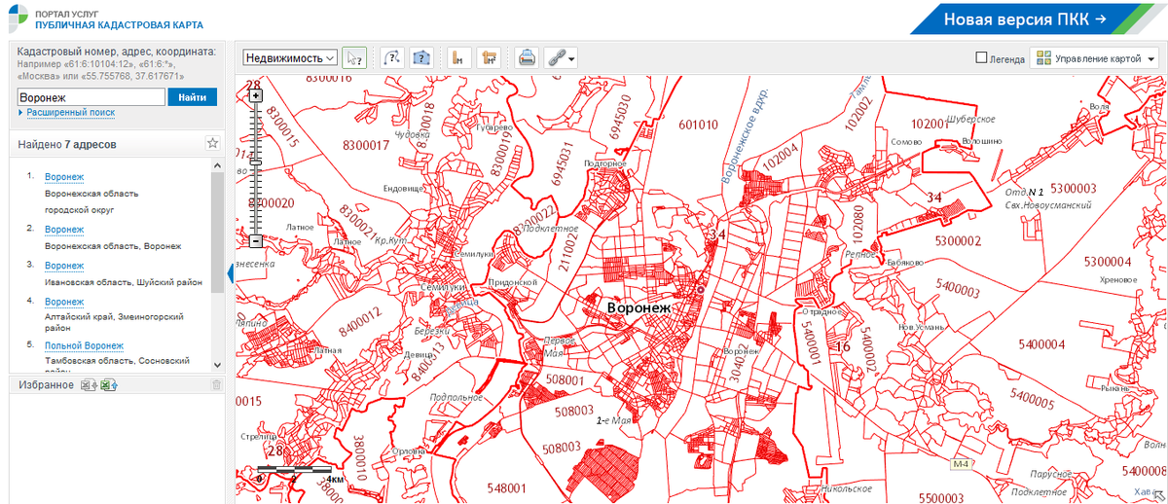The image size is (1168, 504).
Task: Click the zoom slider plus button
Action: [256, 96]
